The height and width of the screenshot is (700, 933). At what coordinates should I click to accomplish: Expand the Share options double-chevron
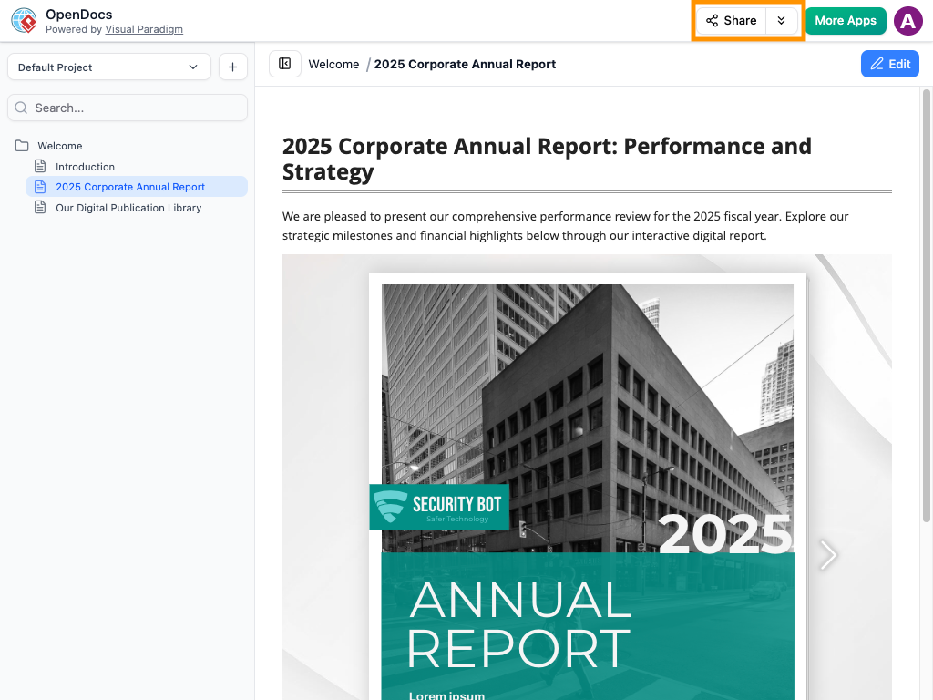click(x=781, y=21)
